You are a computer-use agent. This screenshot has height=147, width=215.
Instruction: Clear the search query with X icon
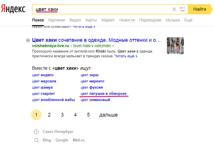(174, 9)
